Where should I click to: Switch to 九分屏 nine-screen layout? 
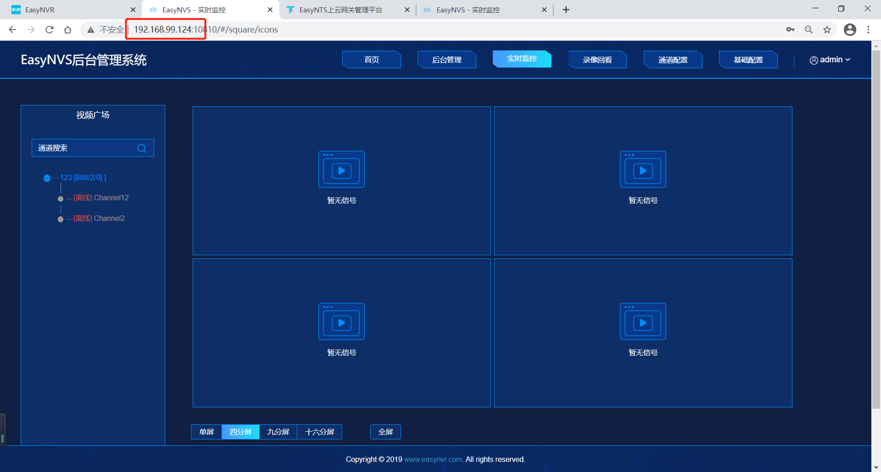click(278, 432)
